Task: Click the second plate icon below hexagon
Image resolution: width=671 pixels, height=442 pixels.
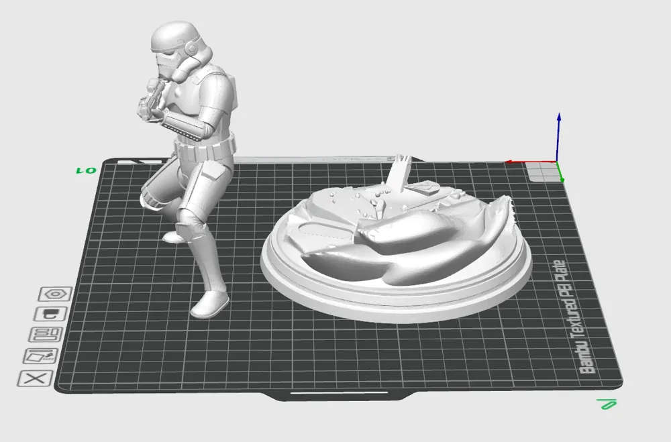Action: (x=51, y=314)
